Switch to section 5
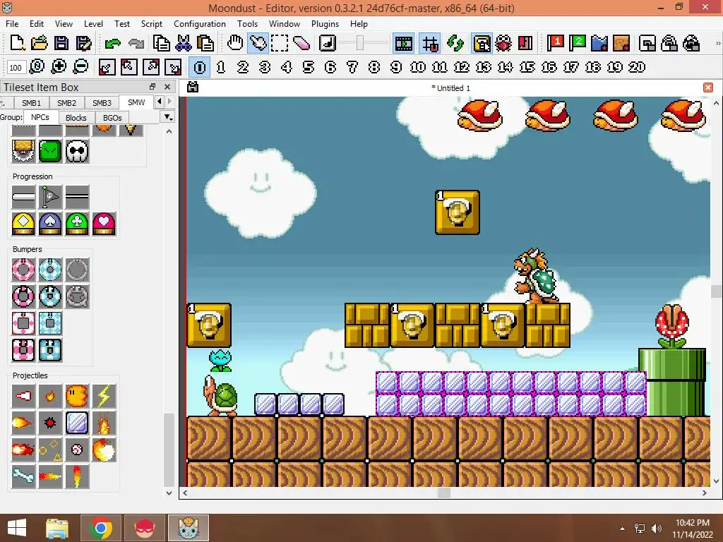The height and width of the screenshot is (542, 723). [309, 67]
